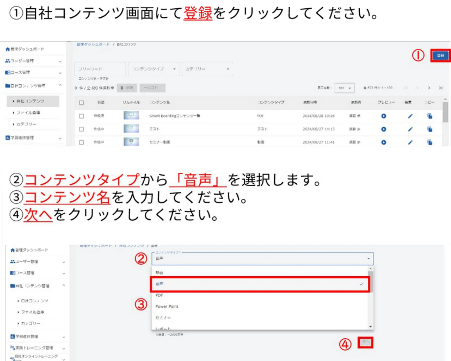451x361 pixels.
Task: Open the カテゴリー filter dropdown
Action: pos(207,69)
